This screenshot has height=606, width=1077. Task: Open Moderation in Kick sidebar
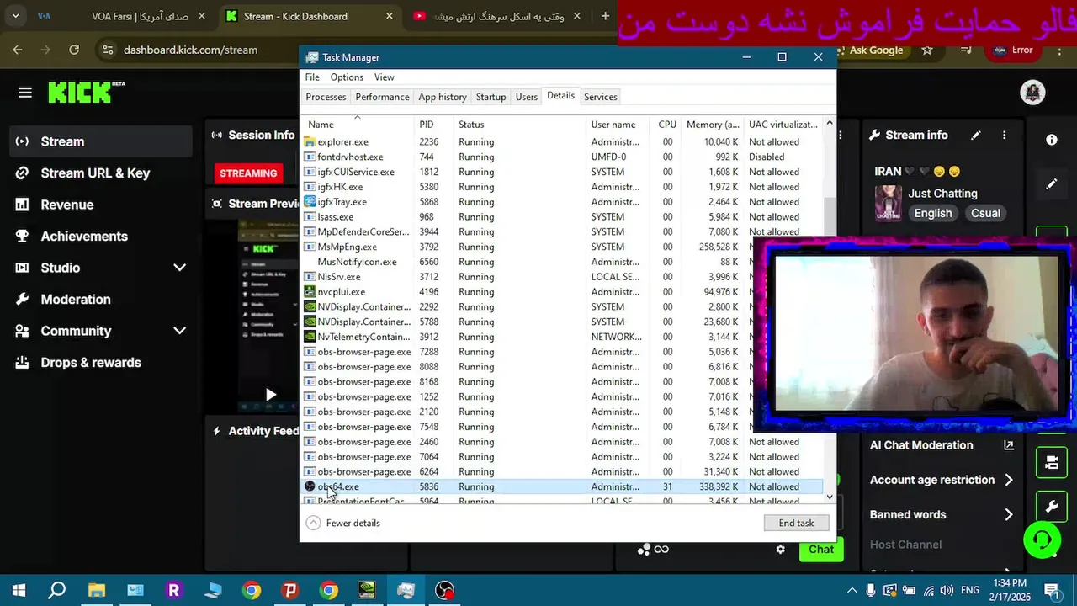[76, 300]
